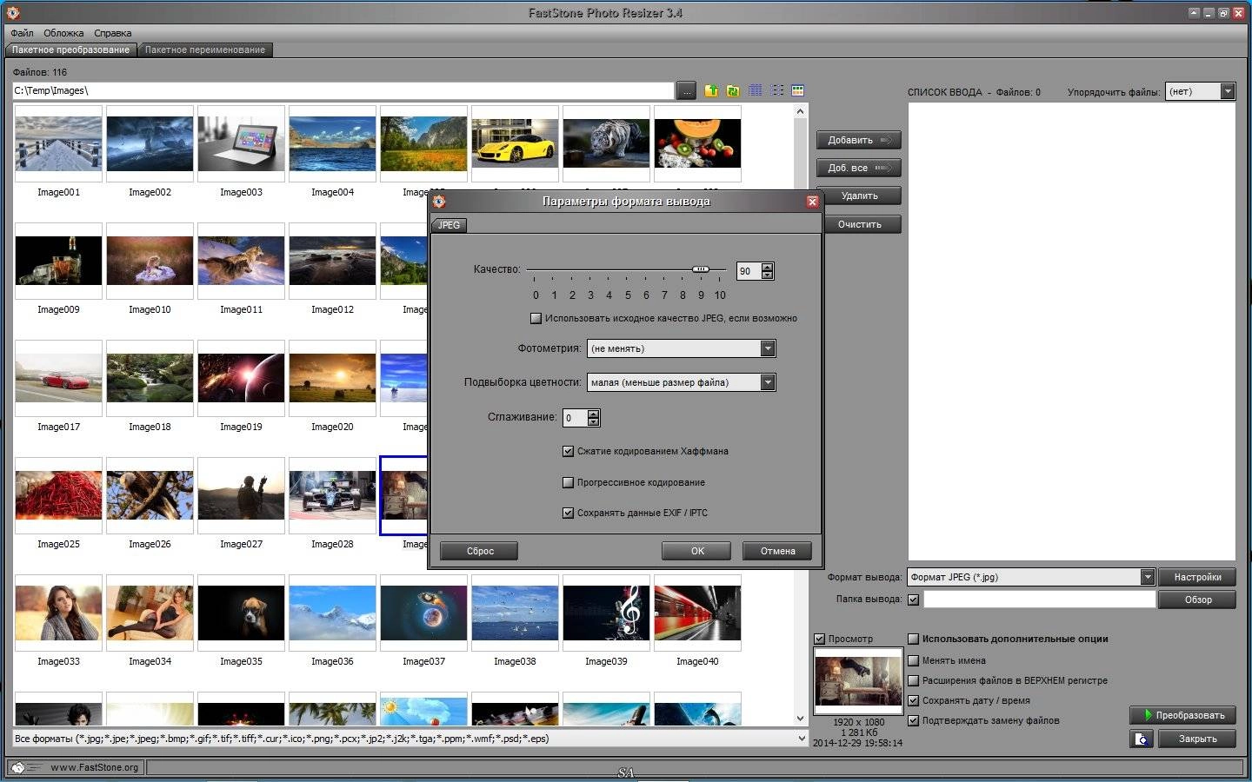The height and width of the screenshot is (782, 1252).
Task: Toggle the Просмотр preview checkbox
Action: coord(819,639)
